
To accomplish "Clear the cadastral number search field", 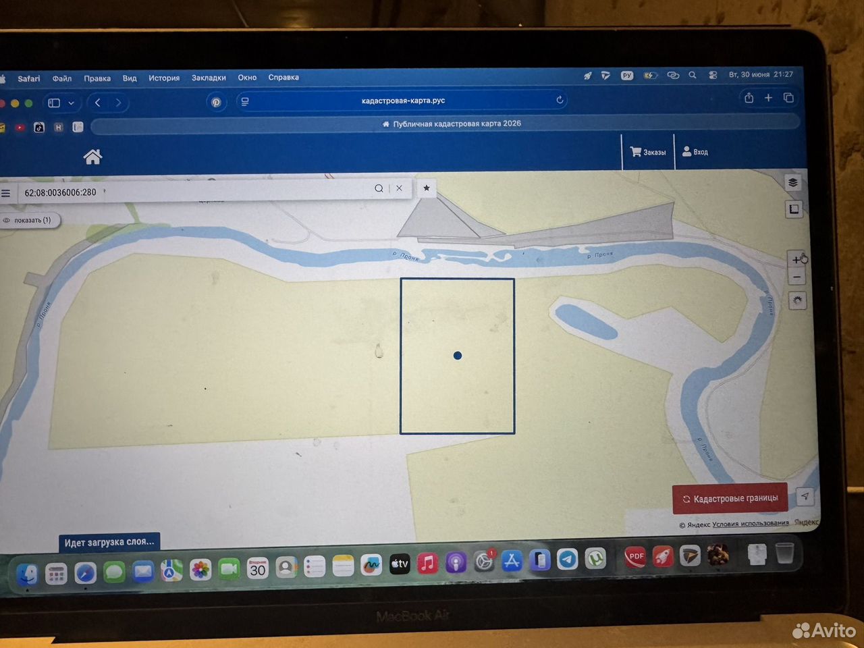I will (x=399, y=188).
